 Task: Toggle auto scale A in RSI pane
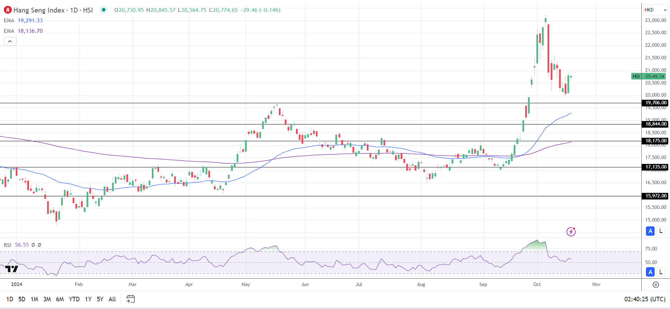650,272
